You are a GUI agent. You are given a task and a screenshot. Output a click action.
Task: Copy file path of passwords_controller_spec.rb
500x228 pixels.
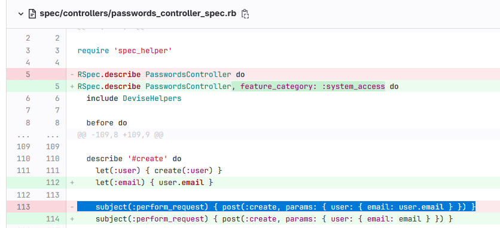(245, 14)
